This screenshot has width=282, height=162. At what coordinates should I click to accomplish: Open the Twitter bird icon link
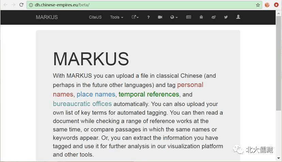226,17
